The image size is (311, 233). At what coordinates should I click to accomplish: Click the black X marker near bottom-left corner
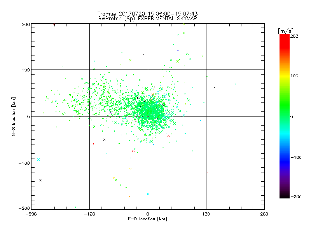pyautogui.click(x=40, y=180)
